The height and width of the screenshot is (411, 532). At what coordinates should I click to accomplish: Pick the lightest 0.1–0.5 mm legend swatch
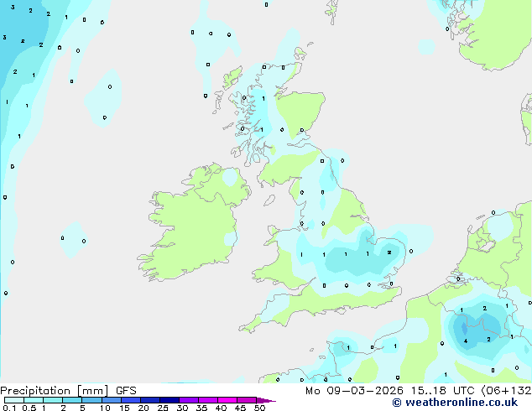[14, 400]
